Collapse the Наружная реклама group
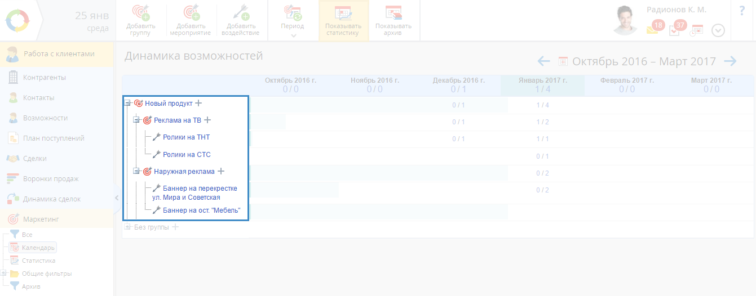The width and height of the screenshot is (756, 296). [136, 172]
